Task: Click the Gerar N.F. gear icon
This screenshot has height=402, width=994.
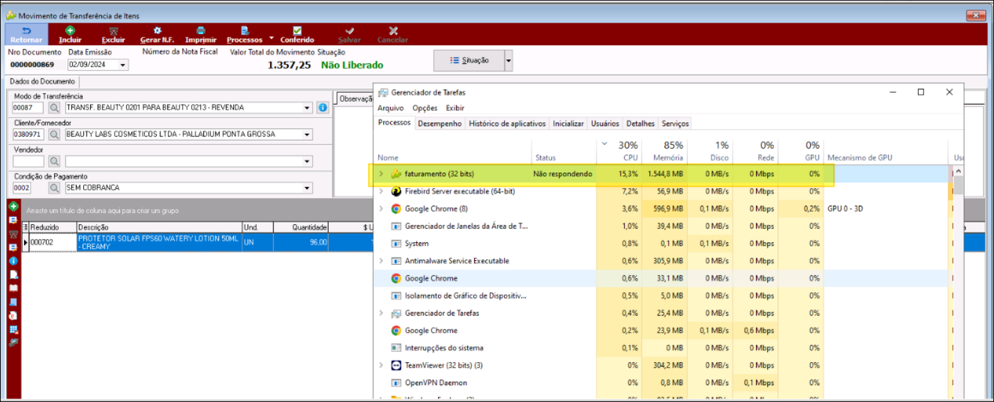Action: coord(157,31)
